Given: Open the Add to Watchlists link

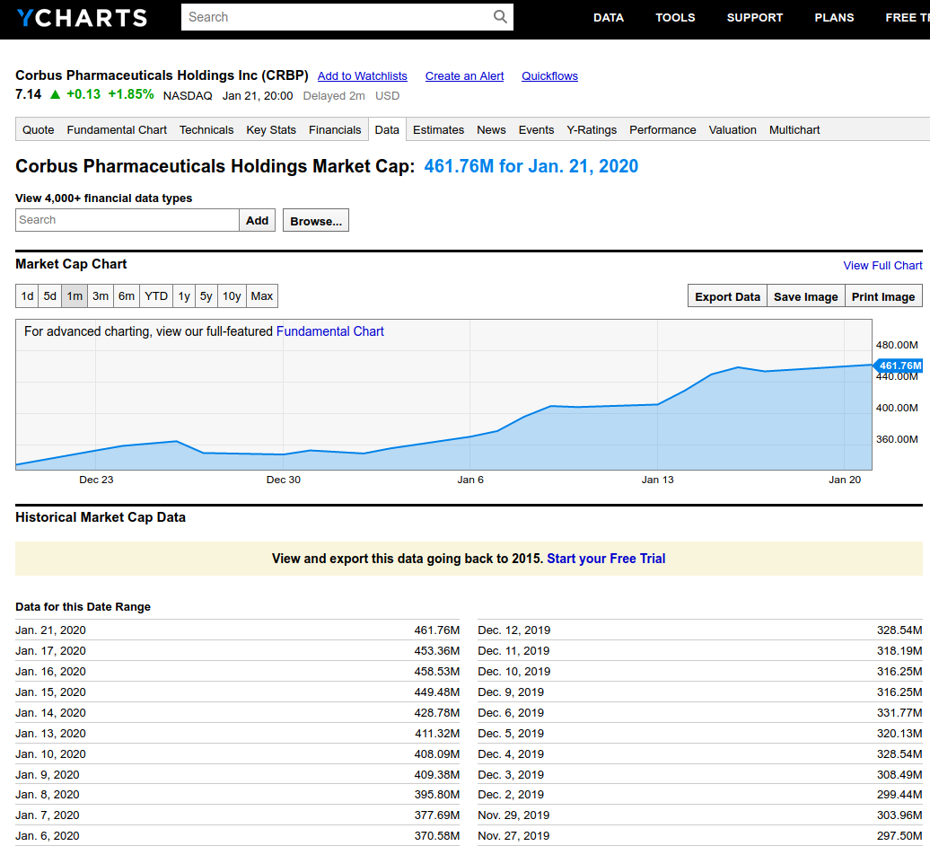Looking at the screenshot, I should (x=363, y=76).
